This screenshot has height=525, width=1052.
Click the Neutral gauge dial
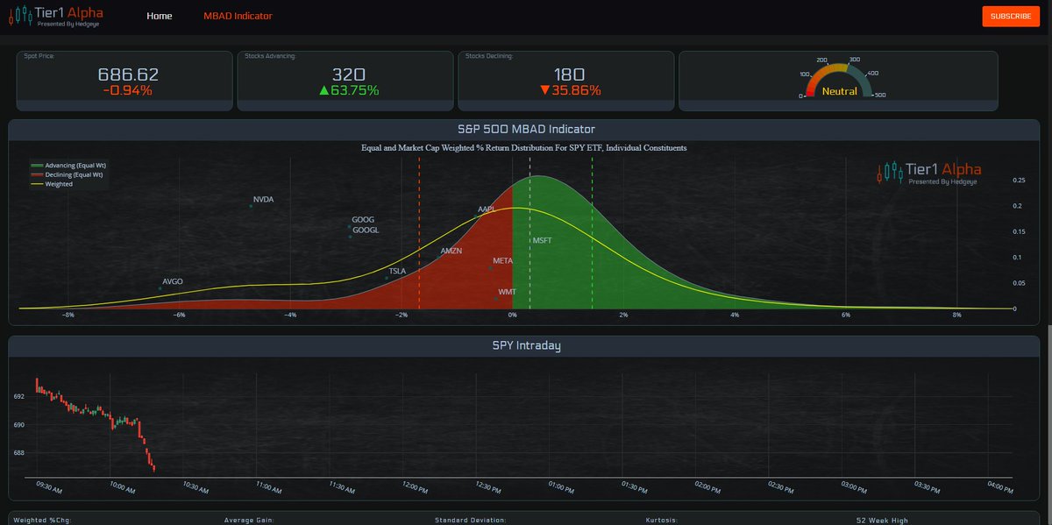(x=839, y=81)
